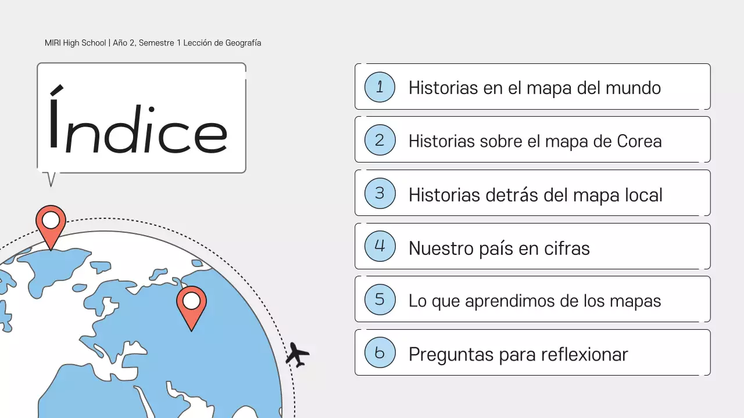Click the red map pin on Greenland
The image size is (744, 418).
tap(51, 221)
